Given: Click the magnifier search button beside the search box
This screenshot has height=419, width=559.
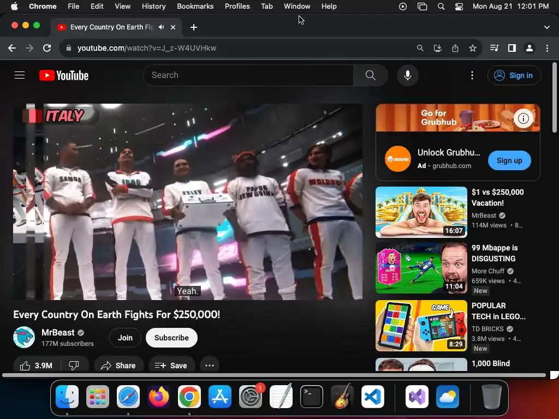Looking at the screenshot, I should tap(371, 75).
